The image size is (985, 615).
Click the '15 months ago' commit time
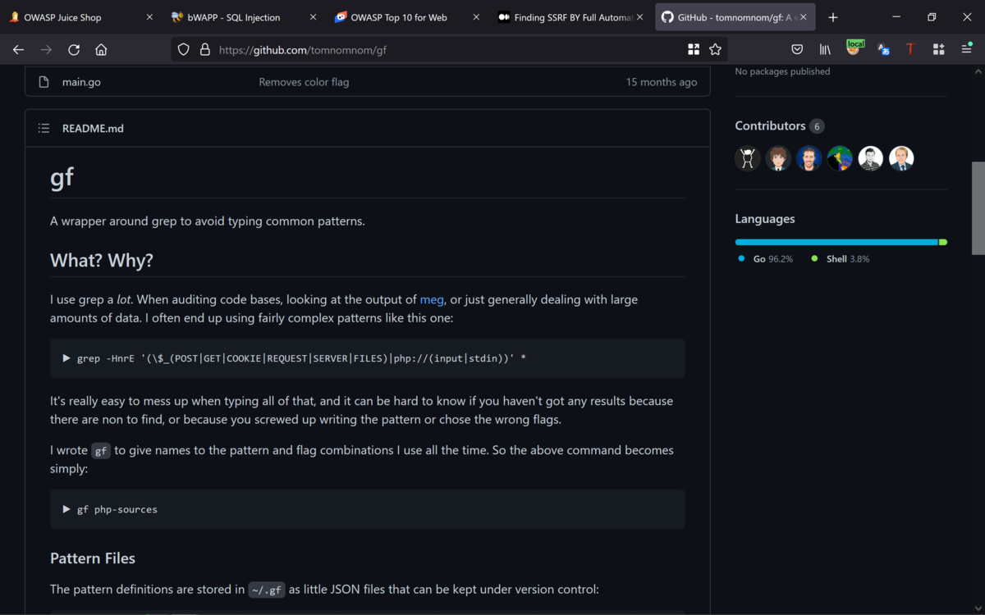coord(662,82)
